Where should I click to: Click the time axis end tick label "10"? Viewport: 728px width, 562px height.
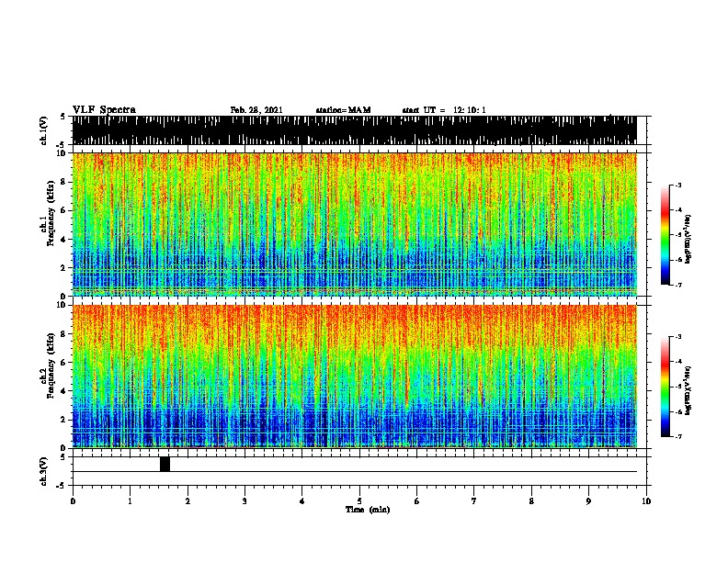coord(646,501)
